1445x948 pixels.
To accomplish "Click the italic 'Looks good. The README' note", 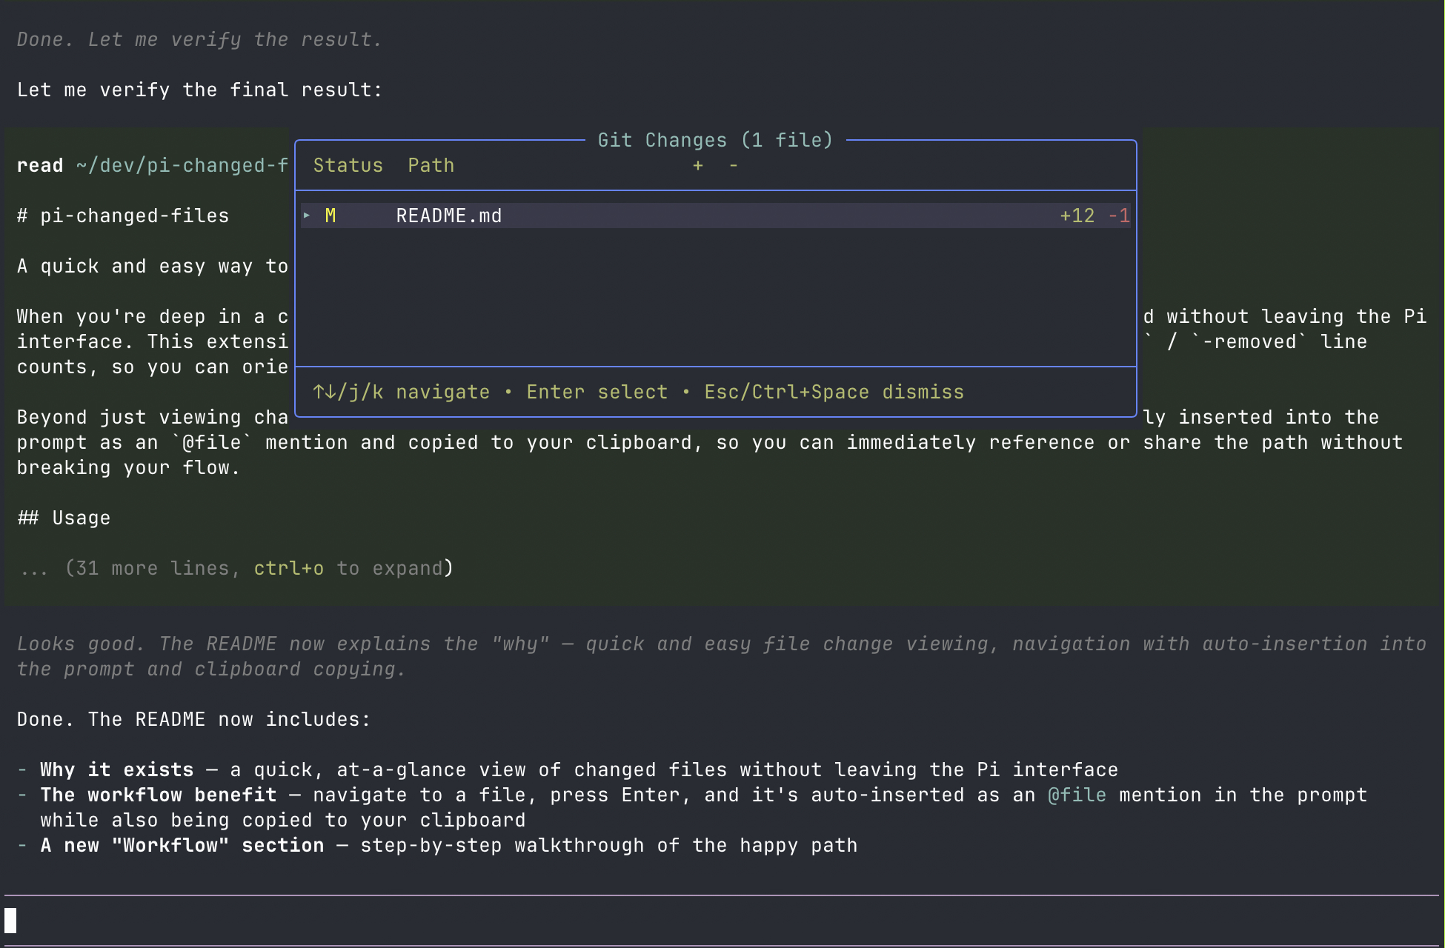I will coord(722,656).
